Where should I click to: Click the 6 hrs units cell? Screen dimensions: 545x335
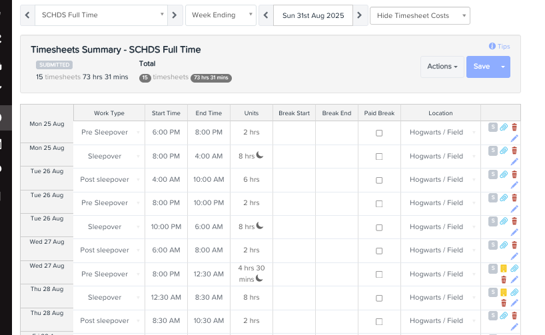click(x=251, y=180)
